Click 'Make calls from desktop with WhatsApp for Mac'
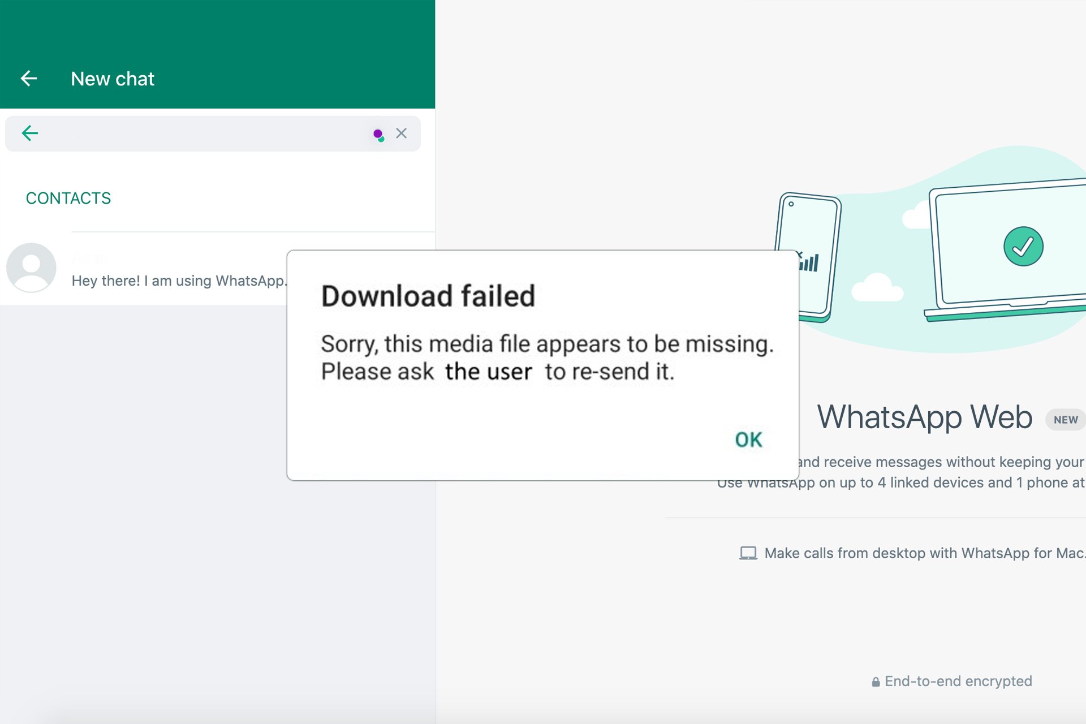1086x724 pixels. [x=925, y=553]
